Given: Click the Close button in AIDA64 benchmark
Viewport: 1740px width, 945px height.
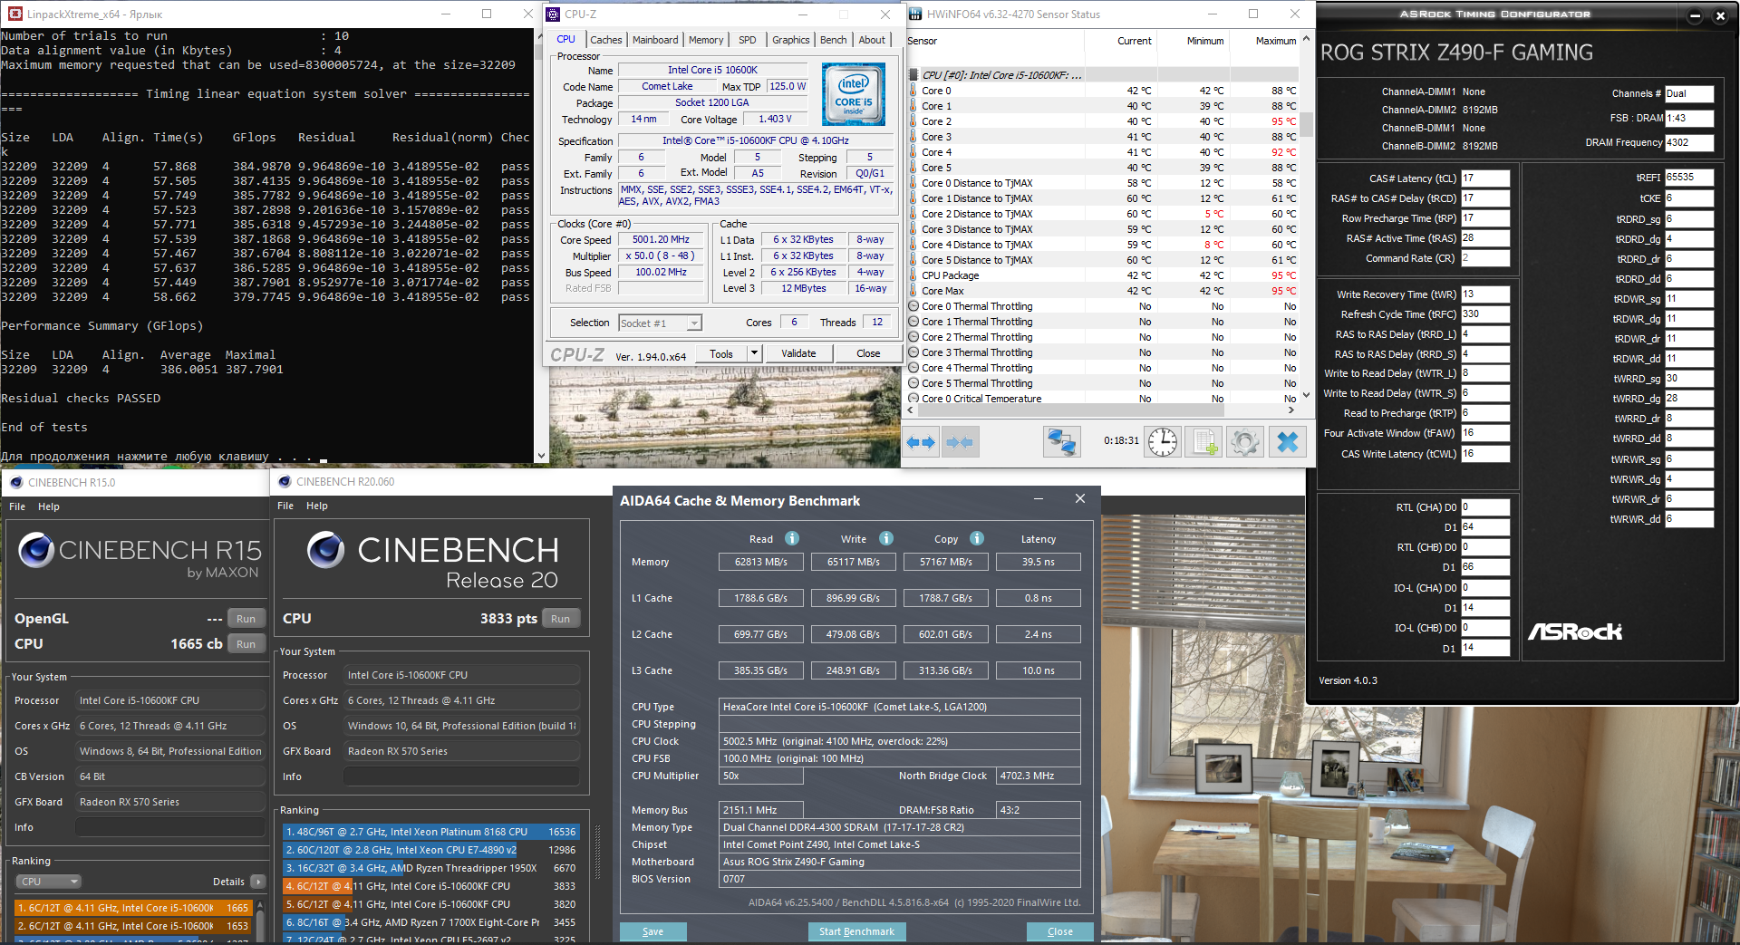Looking at the screenshot, I should point(1060,931).
